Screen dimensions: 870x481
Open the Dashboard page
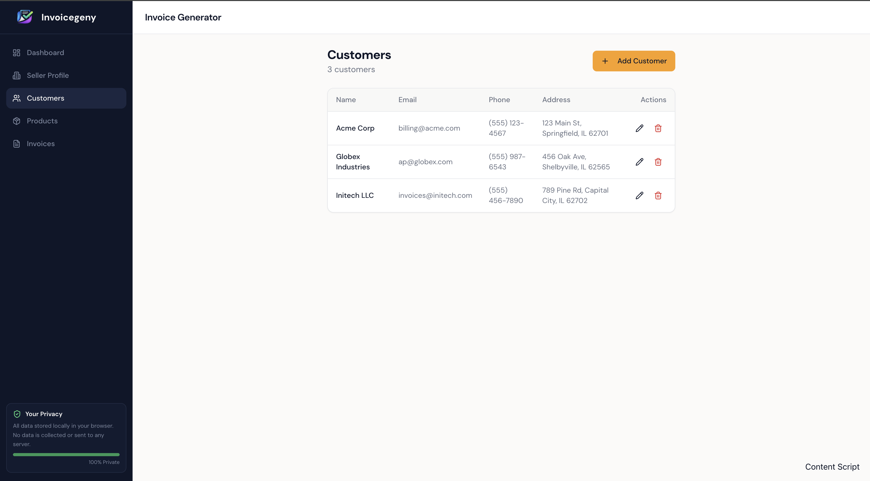click(45, 52)
